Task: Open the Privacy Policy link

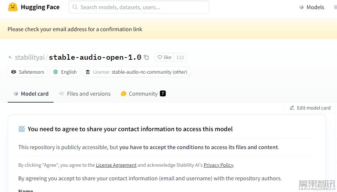Action: (x=218, y=165)
